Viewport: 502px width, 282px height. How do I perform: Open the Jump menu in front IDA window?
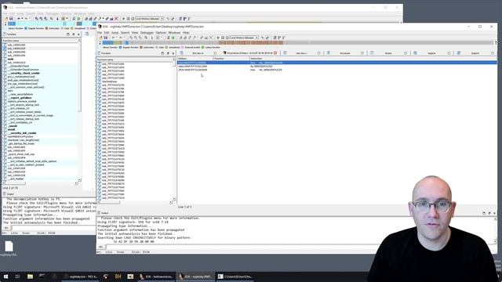tap(115, 33)
